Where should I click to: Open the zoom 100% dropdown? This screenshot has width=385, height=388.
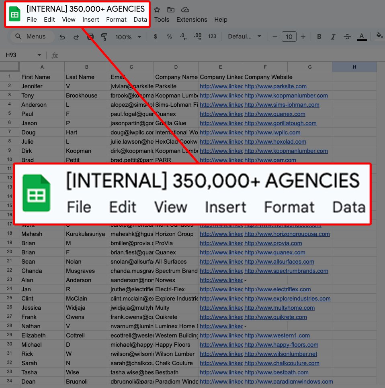(x=128, y=37)
